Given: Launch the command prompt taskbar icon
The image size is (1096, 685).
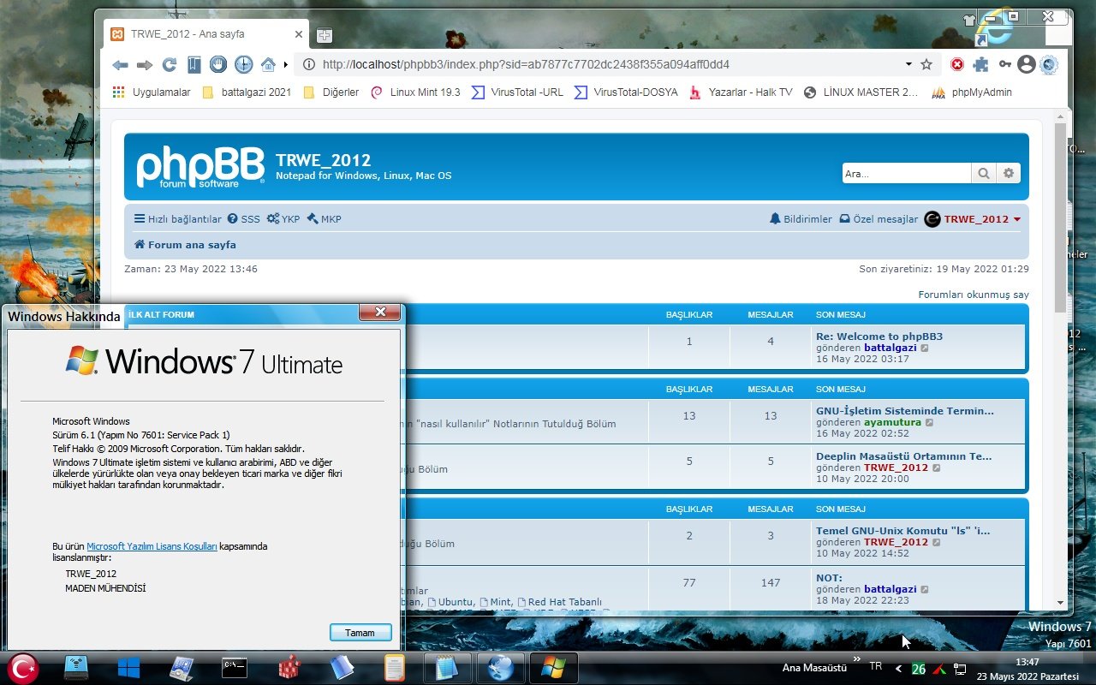Looking at the screenshot, I should (x=235, y=668).
